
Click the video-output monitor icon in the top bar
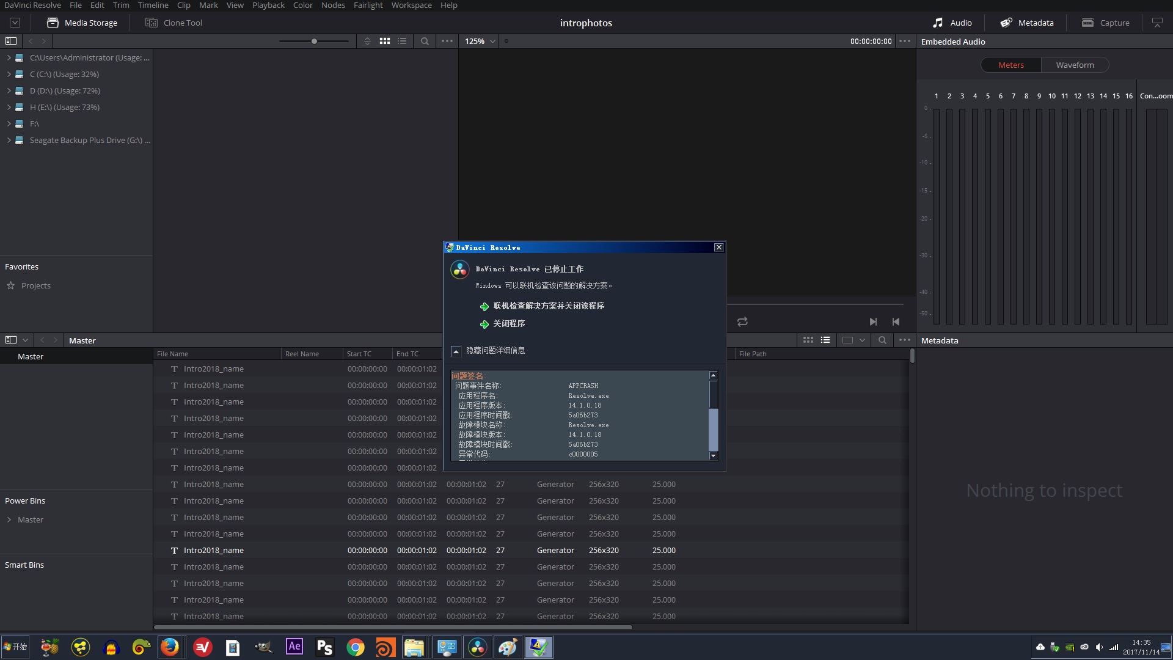click(1157, 23)
